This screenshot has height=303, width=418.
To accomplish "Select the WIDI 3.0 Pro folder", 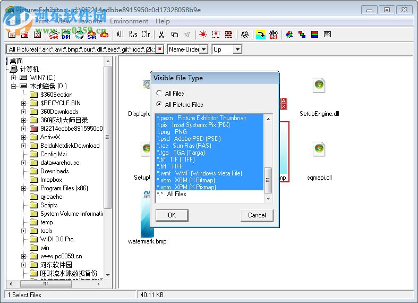I will point(57,239).
